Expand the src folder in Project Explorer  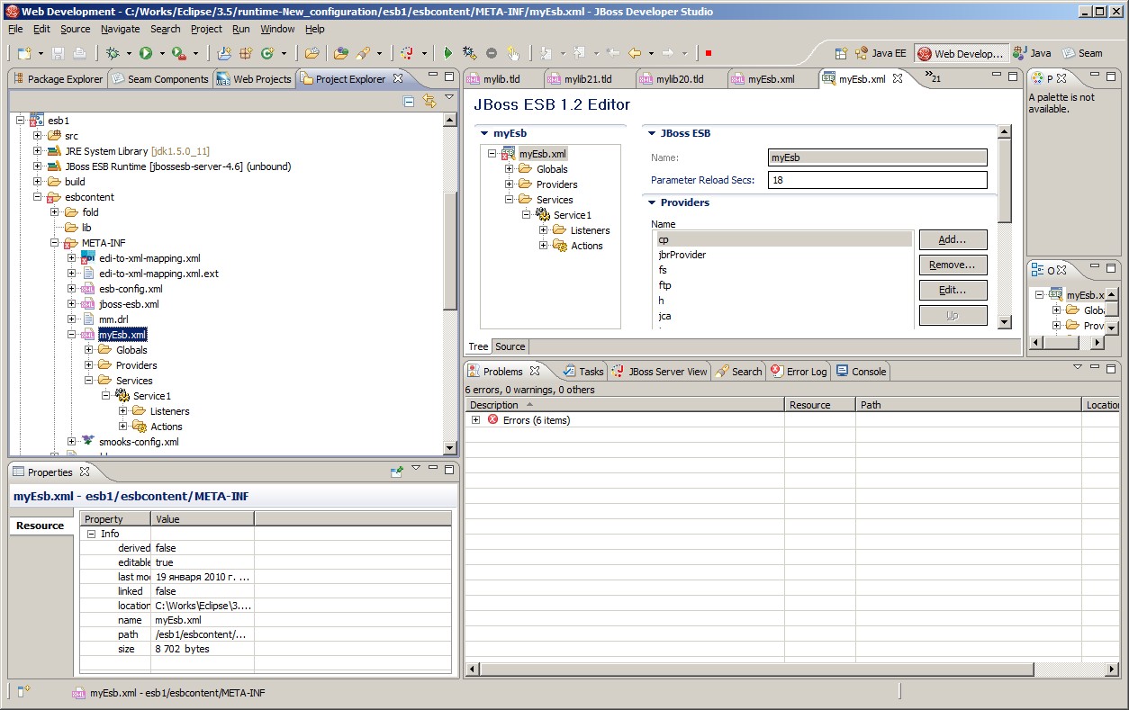38,136
